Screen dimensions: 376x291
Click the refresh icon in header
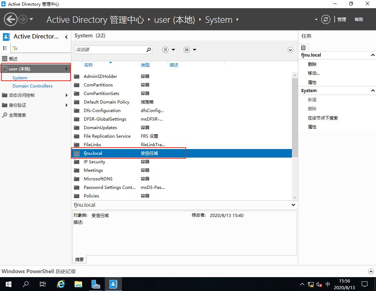coord(326,19)
